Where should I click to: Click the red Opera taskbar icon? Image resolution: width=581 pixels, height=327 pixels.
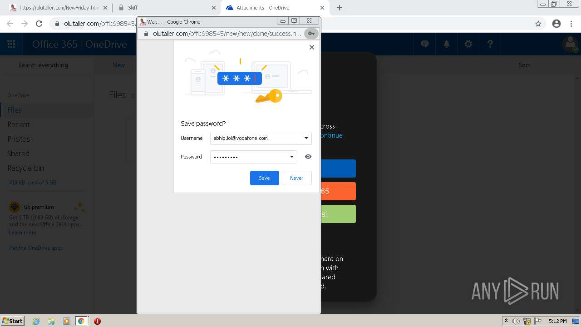(x=97, y=321)
